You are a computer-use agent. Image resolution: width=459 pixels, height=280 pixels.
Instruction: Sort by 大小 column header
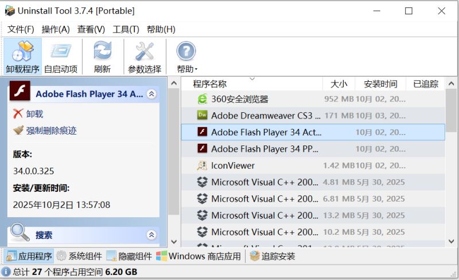[x=339, y=84]
